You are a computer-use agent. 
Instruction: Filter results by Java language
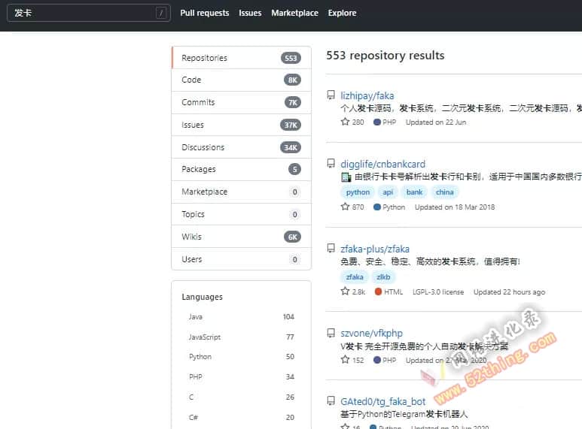pos(241,317)
